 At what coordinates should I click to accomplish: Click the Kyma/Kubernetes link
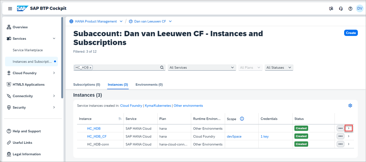(x=158, y=106)
